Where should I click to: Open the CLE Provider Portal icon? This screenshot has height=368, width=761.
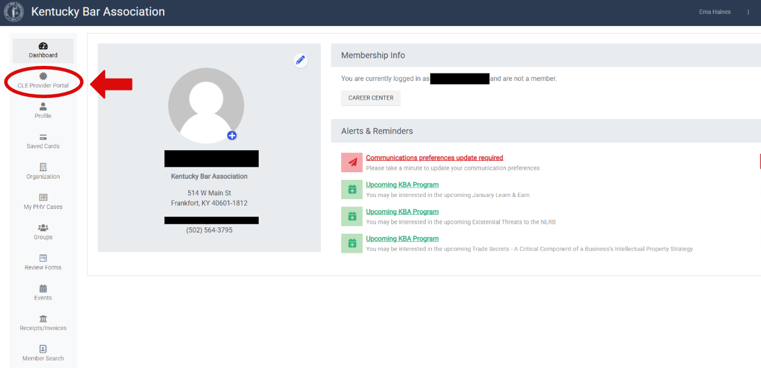43,76
